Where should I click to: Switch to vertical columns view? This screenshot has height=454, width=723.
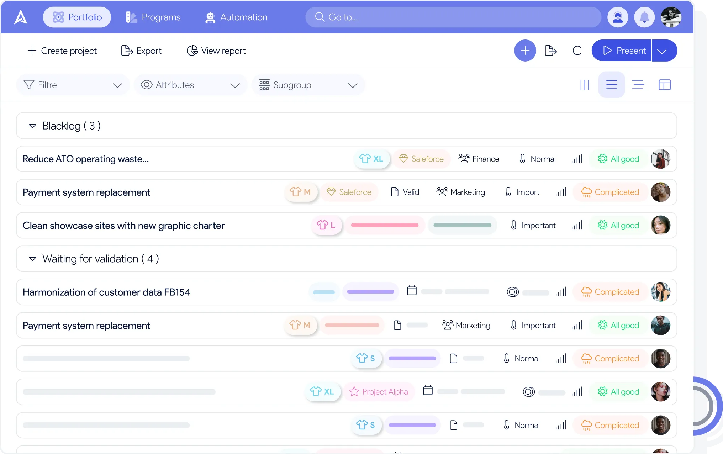pyautogui.click(x=585, y=85)
